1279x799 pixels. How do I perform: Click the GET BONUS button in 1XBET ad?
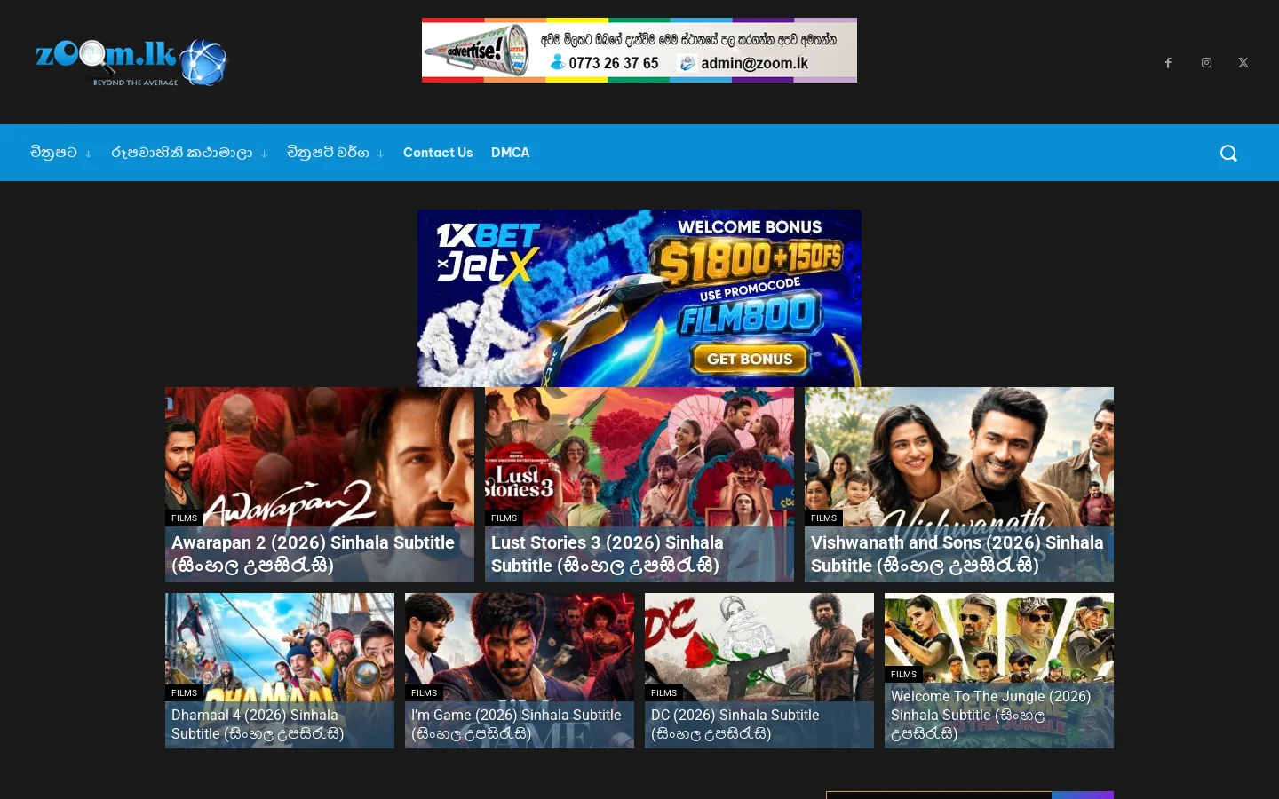pyautogui.click(x=750, y=359)
